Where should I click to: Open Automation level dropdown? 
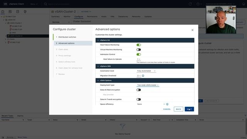[x=146, y=71]
